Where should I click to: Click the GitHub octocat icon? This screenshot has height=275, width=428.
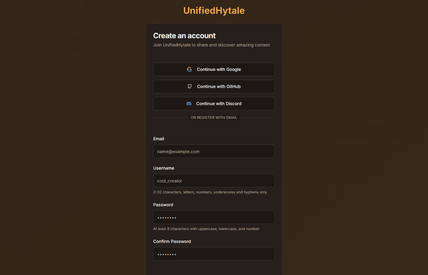[x=190, y=86]
